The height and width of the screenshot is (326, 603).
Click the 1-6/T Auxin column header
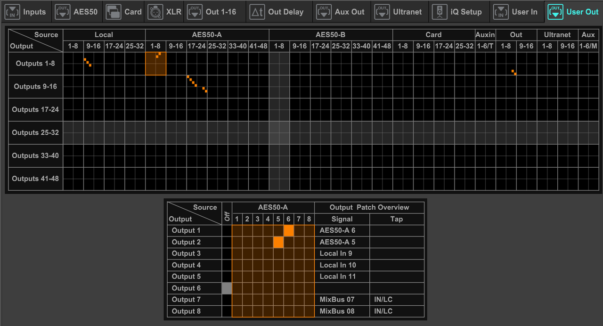[x=485, y=46]
